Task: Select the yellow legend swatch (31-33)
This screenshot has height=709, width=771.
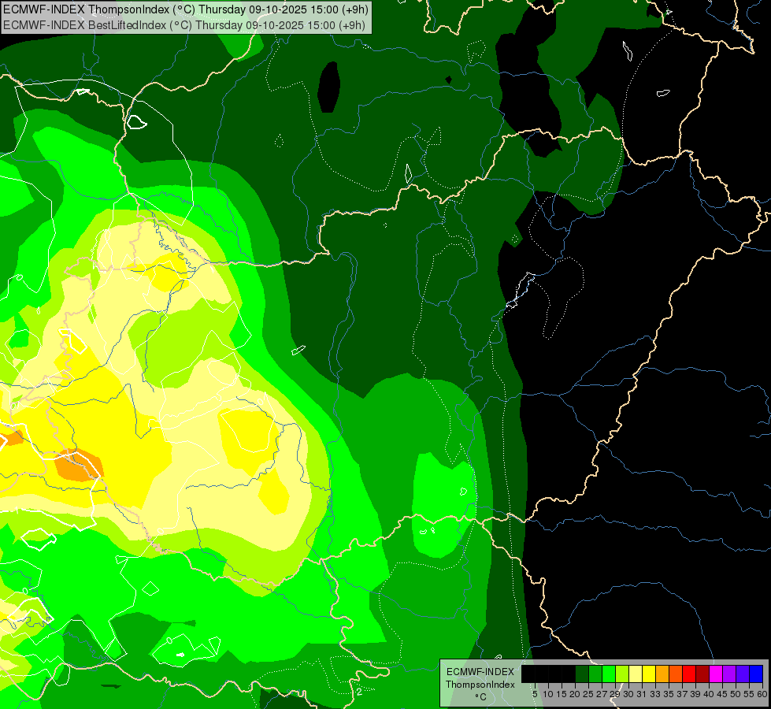Action: [x=649, y=674]
